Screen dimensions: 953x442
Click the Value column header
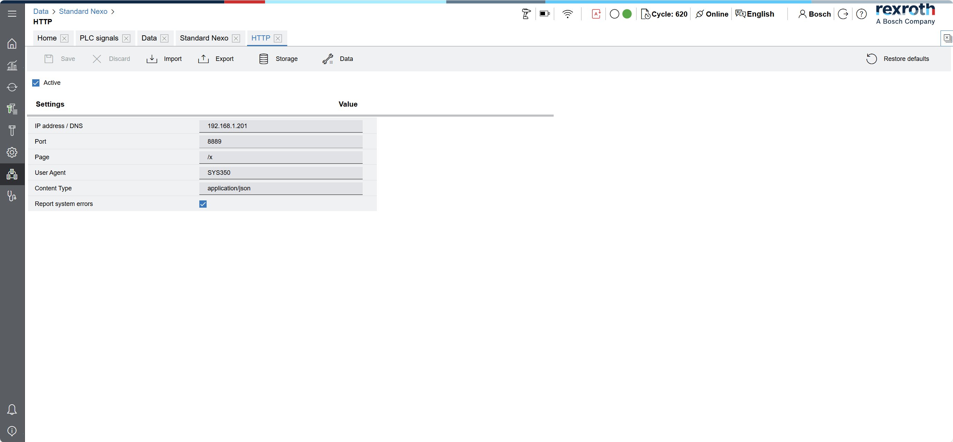pyautogui.click(x=348, y=104)
